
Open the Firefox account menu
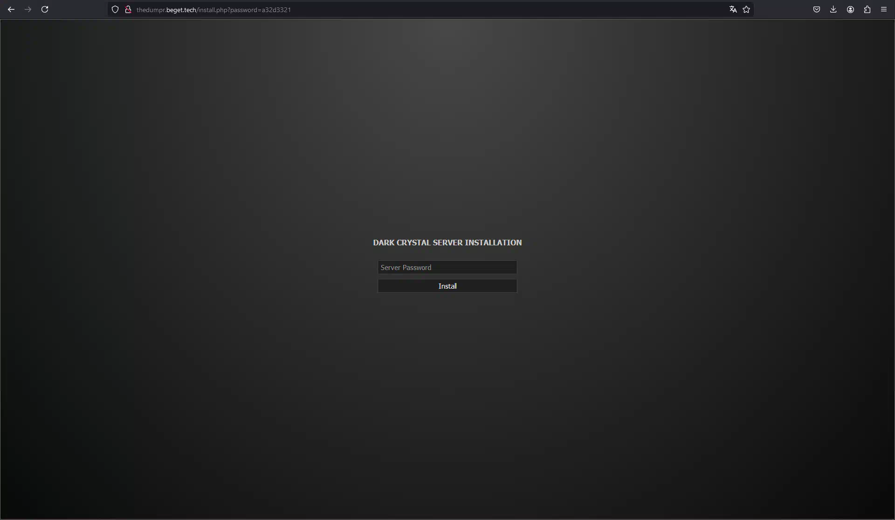coord(850,9)
